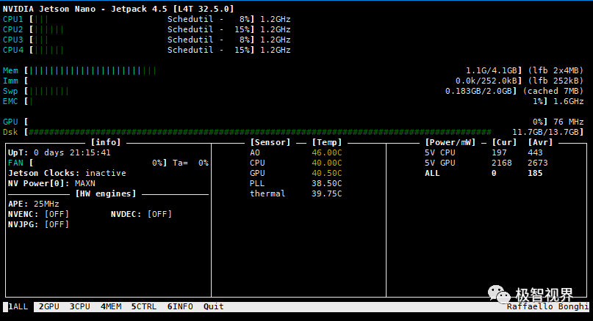Click the NV Power[0]: MAXN line
This screenshot has width=593, height=321.
pos(51,183)
